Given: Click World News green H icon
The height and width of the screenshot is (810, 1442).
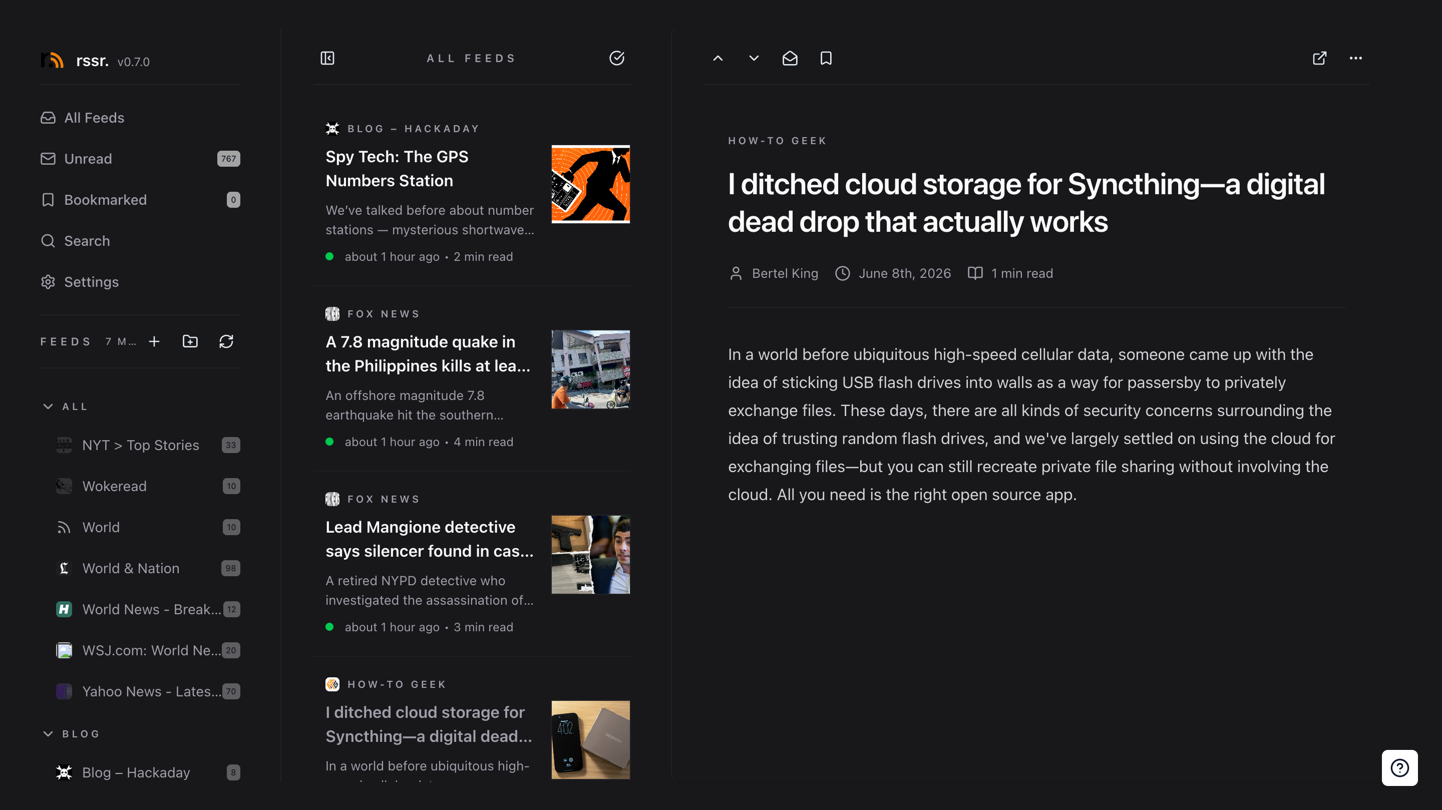Looking at the screenshot, I should (64, 609).
